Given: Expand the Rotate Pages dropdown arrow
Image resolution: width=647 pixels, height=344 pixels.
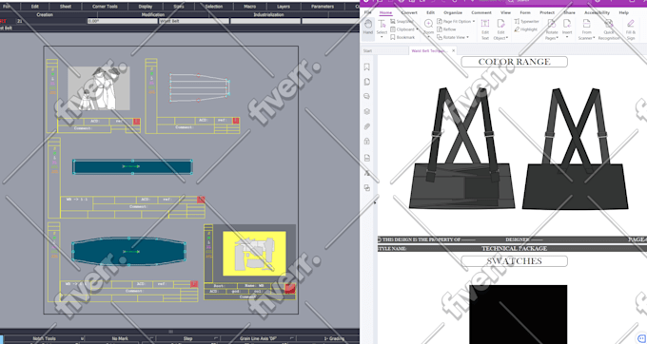Looking at the screenshot, I should pyautogui.click(x=557, y=38).
